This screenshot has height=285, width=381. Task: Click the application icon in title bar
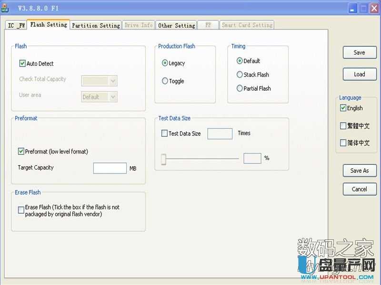pos(6,8)
